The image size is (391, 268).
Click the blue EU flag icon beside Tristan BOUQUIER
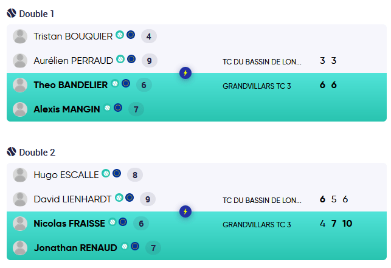point(131,35)
